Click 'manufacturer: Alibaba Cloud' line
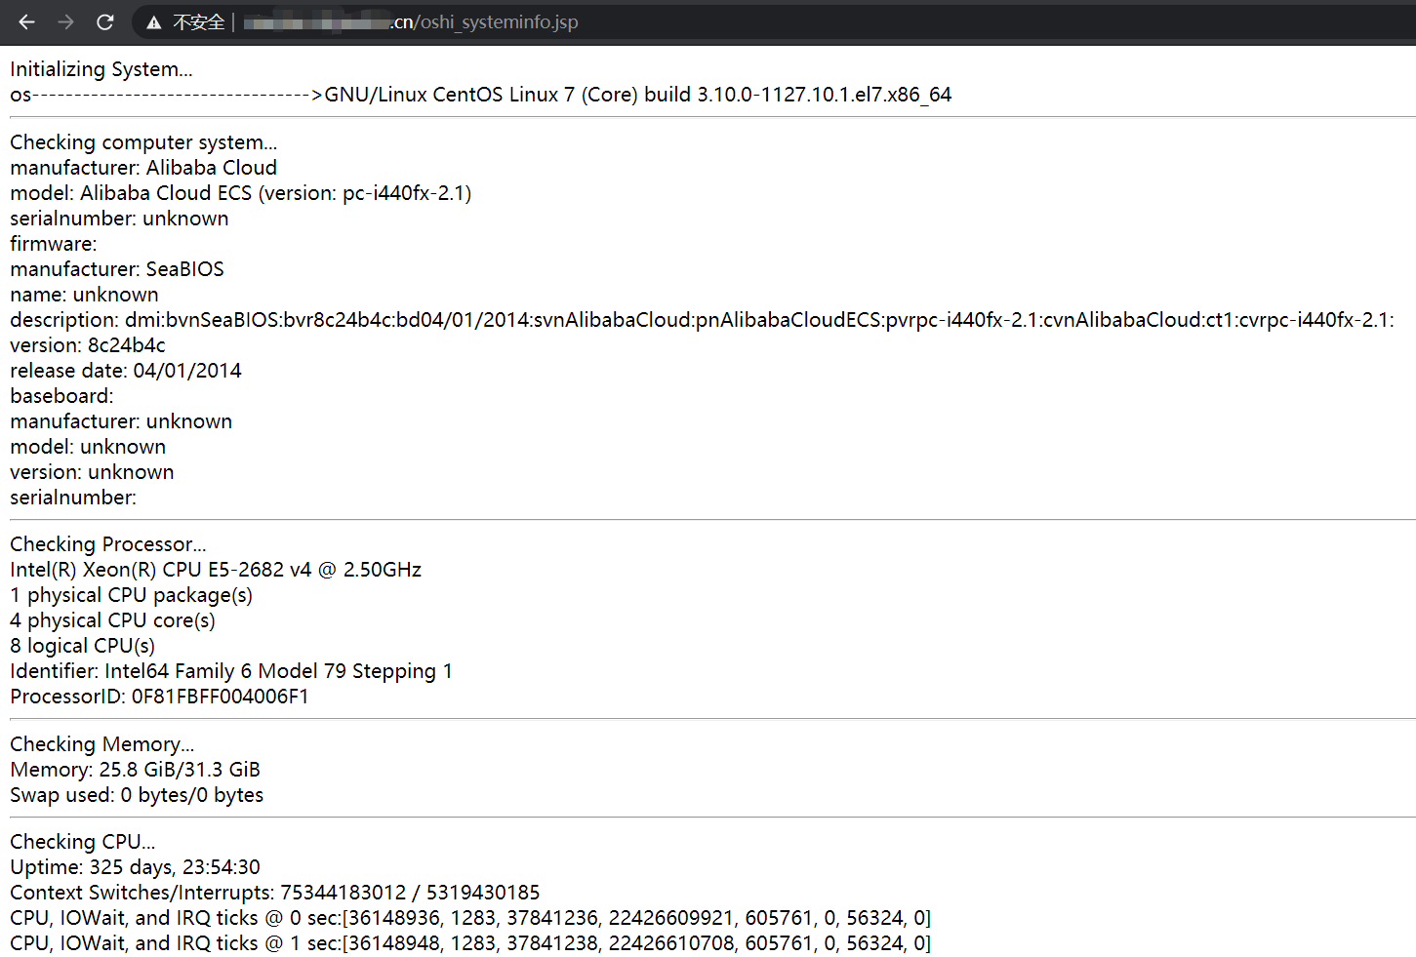 point(143,168)
